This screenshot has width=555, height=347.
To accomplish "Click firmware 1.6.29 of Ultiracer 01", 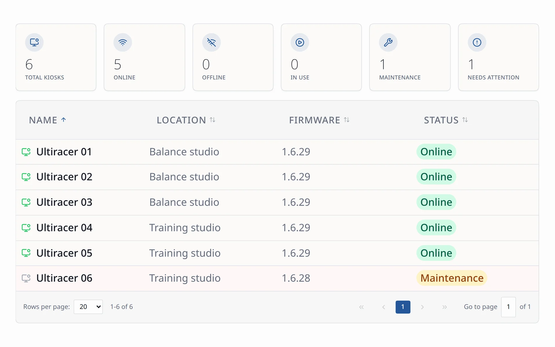I will point(296,152).
